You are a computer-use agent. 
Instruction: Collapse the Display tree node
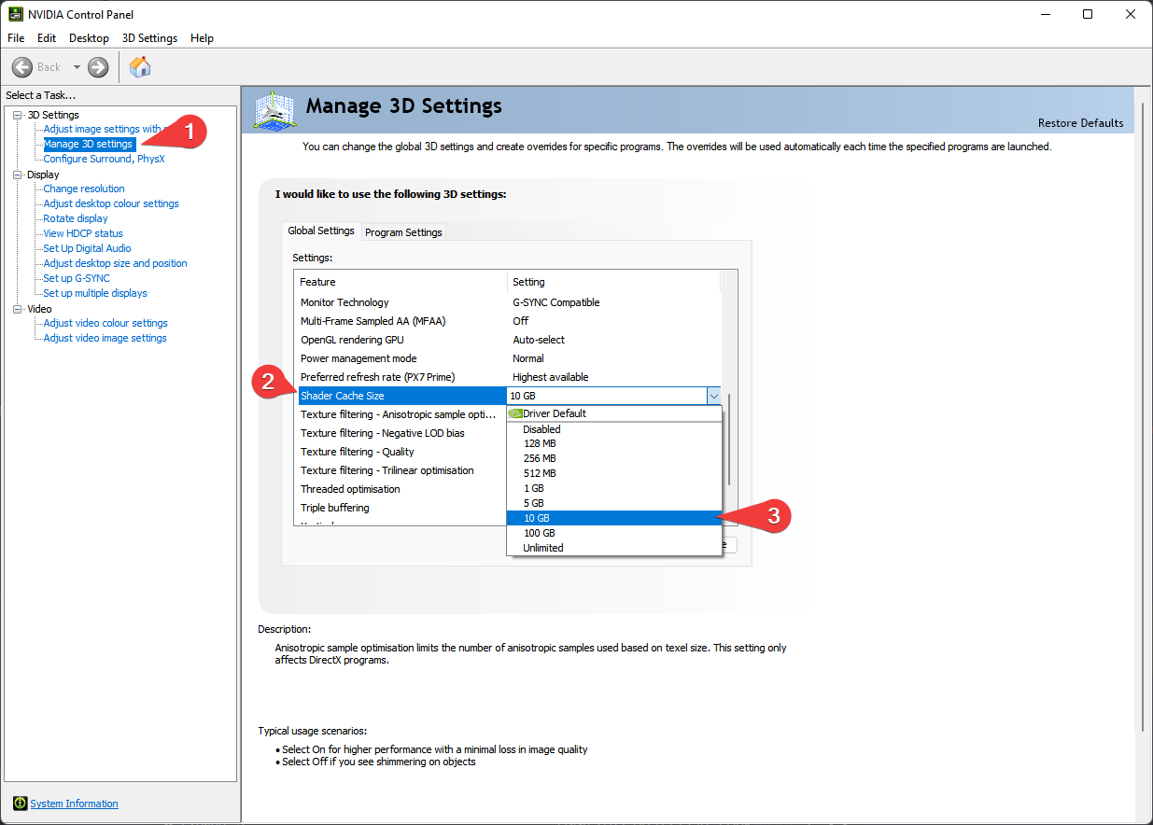click(x=17, y=175)
